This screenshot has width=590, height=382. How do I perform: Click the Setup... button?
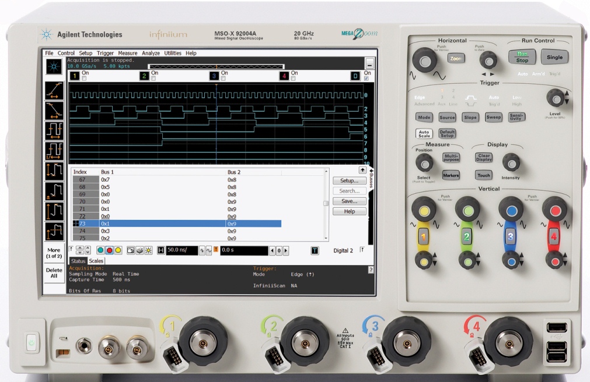click(x=349, y=181)
